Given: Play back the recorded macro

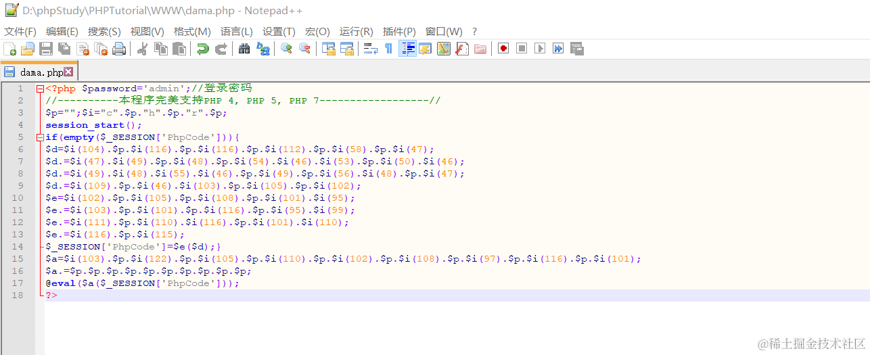Looking at the screenshot, I should [540, 49].
